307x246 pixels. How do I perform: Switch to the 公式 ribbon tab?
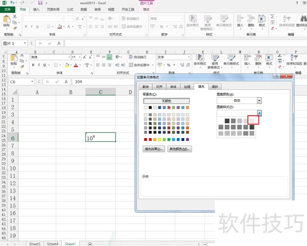point(70,9)
